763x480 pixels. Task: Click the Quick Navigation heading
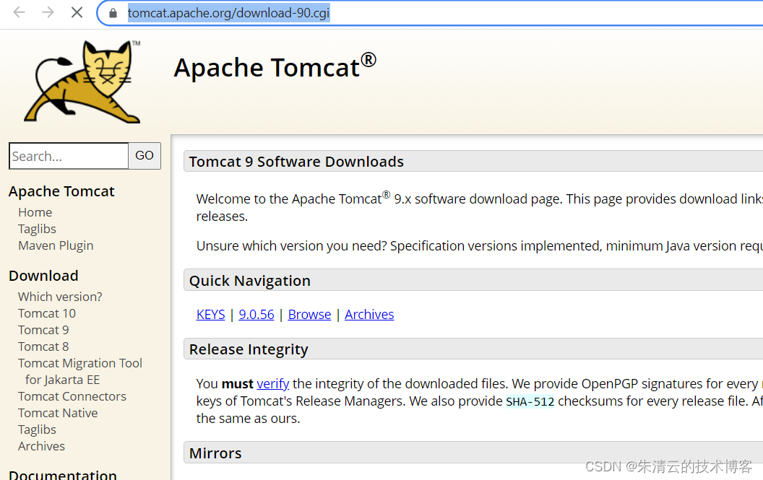click(249, 281)
